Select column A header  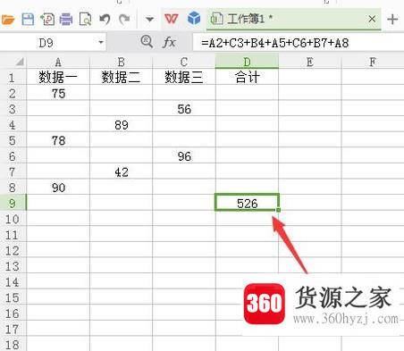[58, 62]
